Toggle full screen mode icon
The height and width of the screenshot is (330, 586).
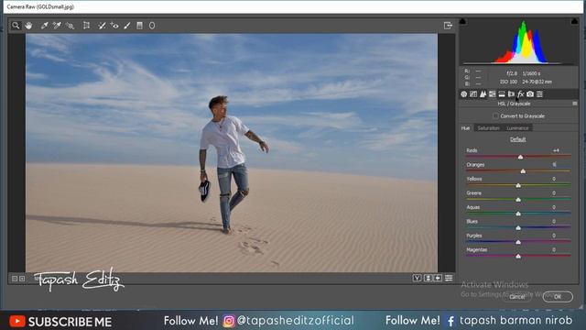coord(448,26)
